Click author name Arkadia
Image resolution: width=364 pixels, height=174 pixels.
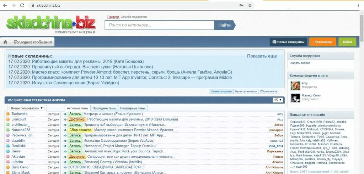coord(278,162)
